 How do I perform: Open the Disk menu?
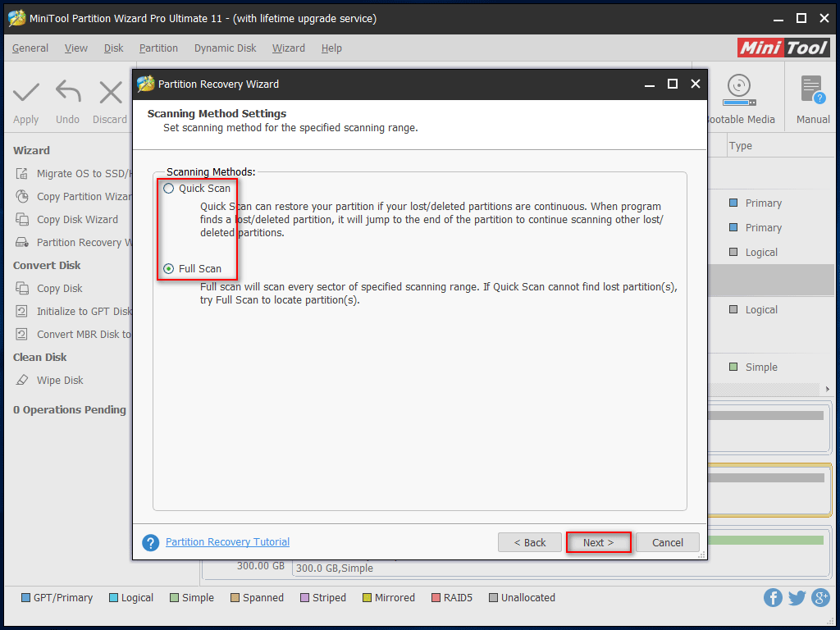click(x=113, y=48)
